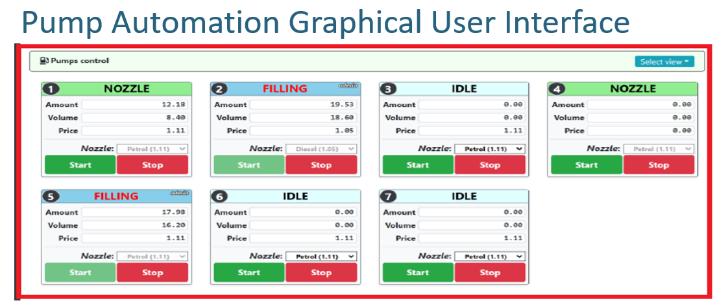
Task: Stop the filling pump 5
Action: (x=152, y=273)
